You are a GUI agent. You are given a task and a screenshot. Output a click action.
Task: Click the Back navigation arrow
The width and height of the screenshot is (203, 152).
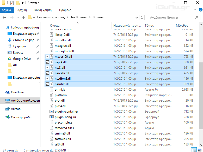pos(4,17)
